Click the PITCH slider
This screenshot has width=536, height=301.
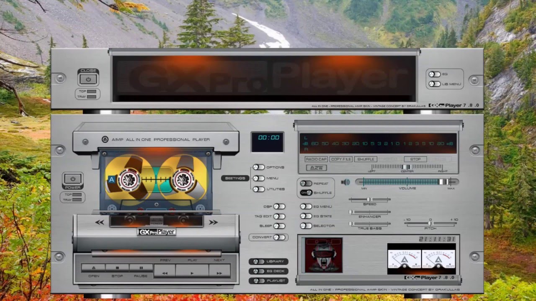430,224
